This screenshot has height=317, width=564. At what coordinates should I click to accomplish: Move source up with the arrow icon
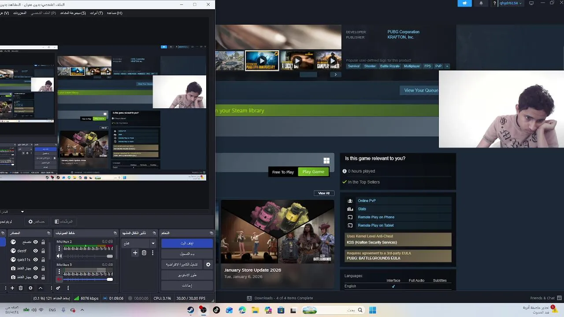coord(41,288)
